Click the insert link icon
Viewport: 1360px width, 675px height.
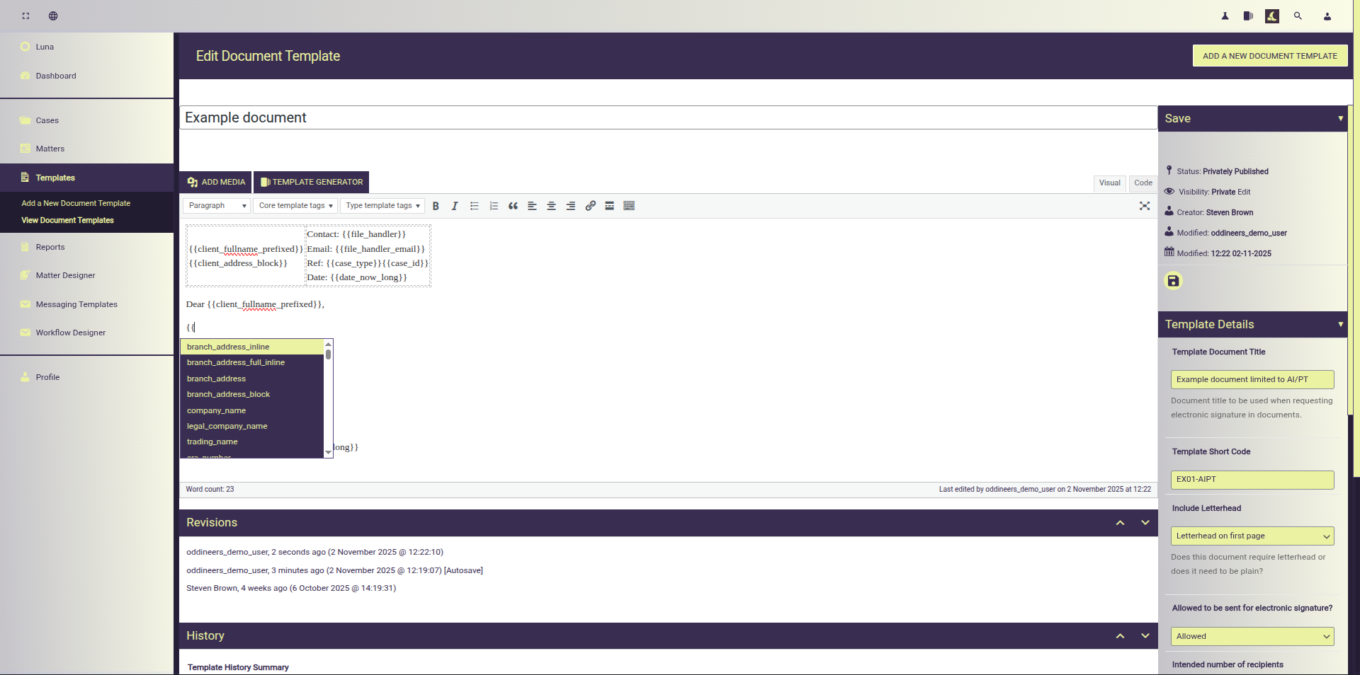click(x=590, y=206)
